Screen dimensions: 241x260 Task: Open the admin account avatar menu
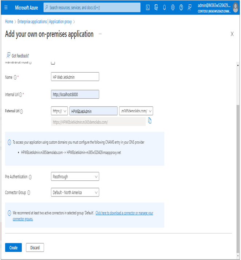pyautogui.click(x=236, y=8)
